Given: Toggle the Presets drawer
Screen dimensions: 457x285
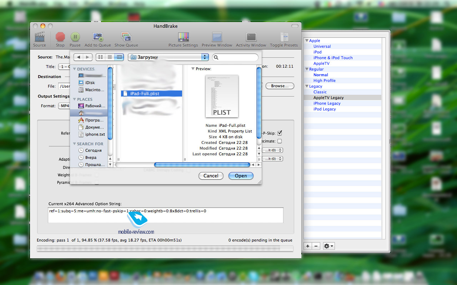Looking at the screenshot, I should pyautogui.click(x=284, y=37).
